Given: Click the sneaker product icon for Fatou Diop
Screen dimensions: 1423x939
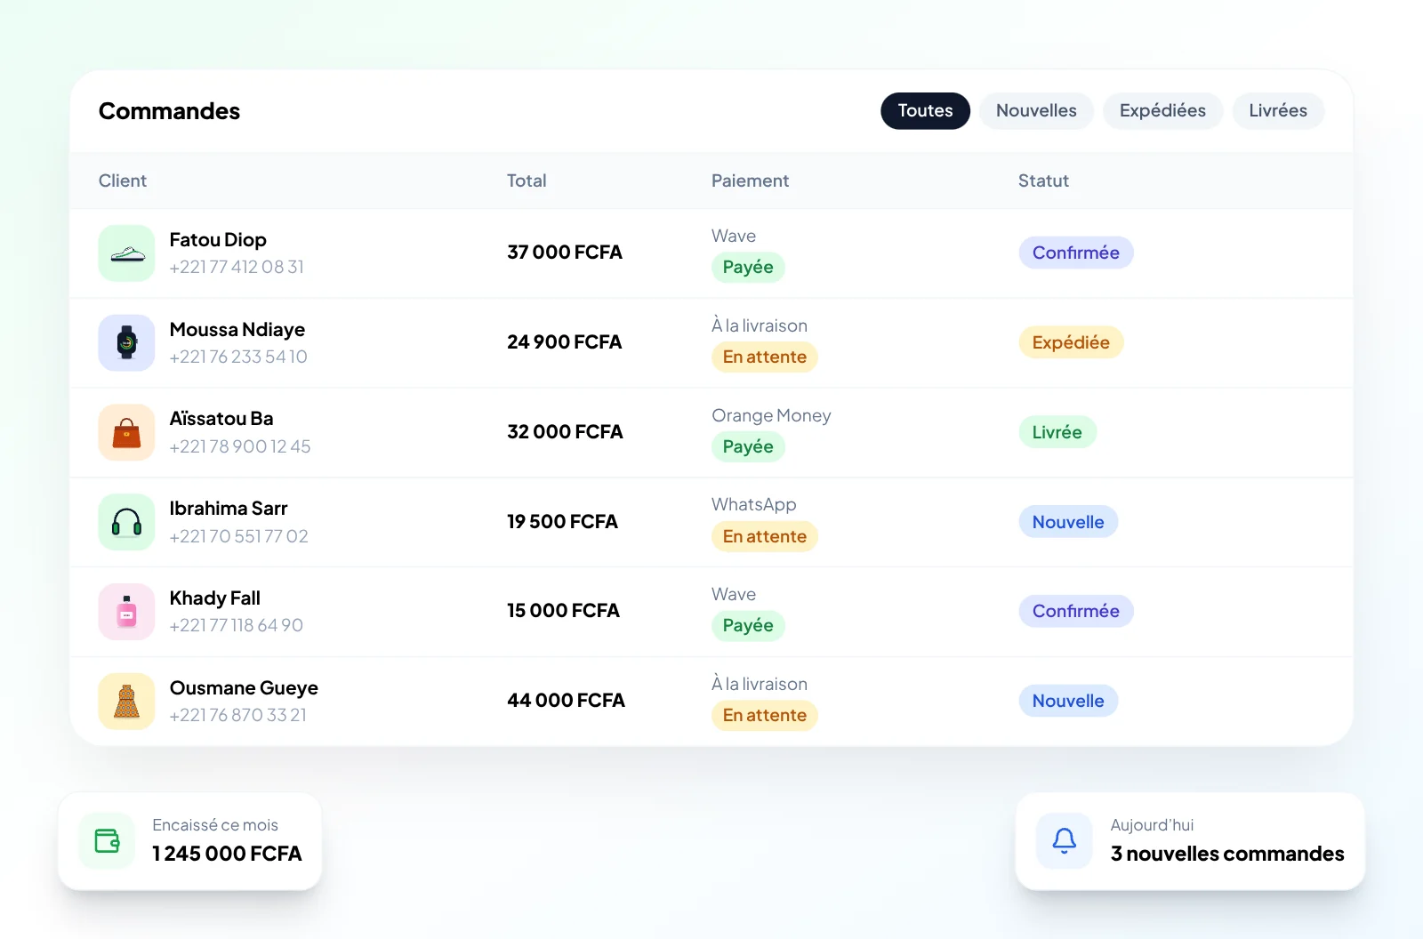Looking at the screenshot, I should click(x=126, y=253).
